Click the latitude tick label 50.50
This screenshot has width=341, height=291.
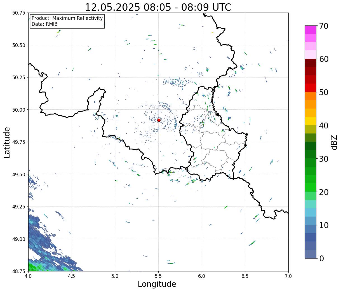point(19,45)
